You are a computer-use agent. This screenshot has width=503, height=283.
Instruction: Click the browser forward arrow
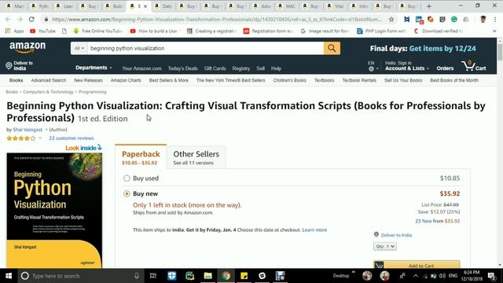tap(20, 19)
